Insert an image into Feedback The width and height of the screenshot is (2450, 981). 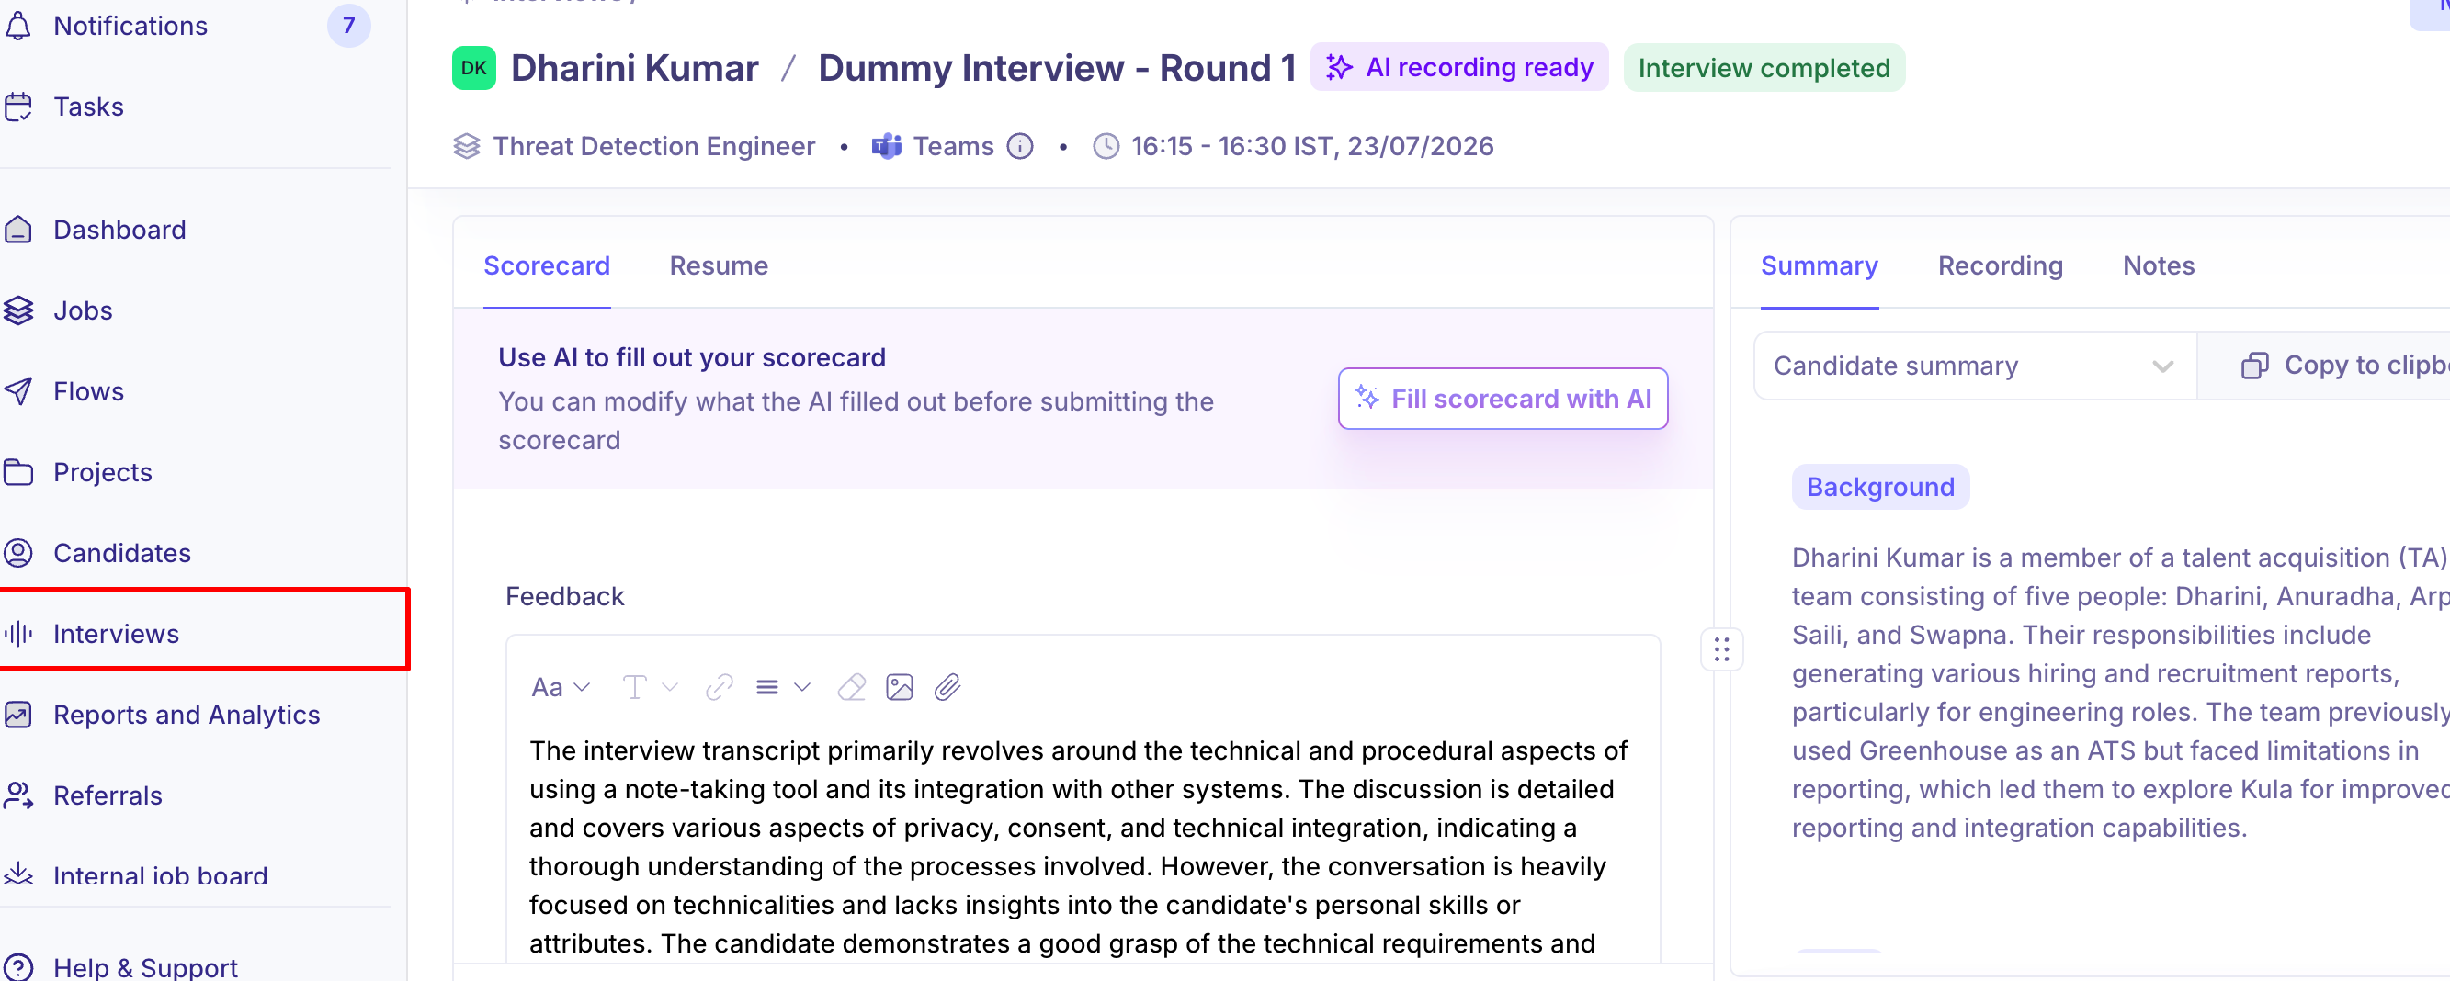click(899, 687)
